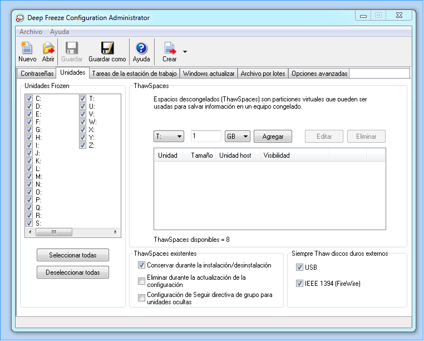The width and height of the screenshot is (424, 341).
Task: Uncheck frozen drive I:
Action: click(29, 145)
